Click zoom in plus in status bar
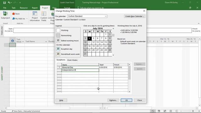This screenshot has height=113, width=201. click(199, 111)
